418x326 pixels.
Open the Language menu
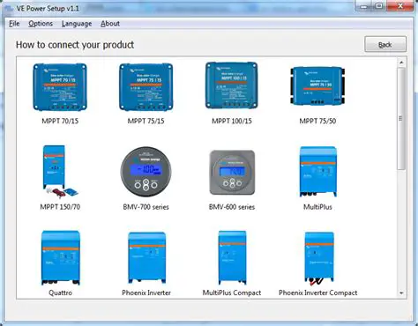point(77,24)
